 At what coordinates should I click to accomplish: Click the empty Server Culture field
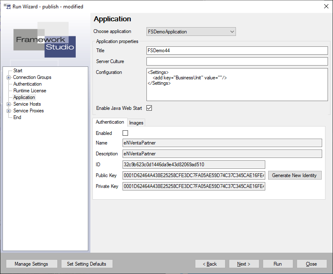point(237,61)
